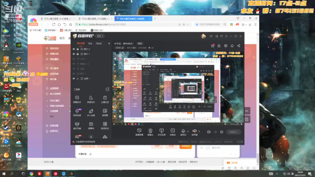The image size is (315, 177).
Task: Edit the CFHD category pencil
Action: coord(123,48)
